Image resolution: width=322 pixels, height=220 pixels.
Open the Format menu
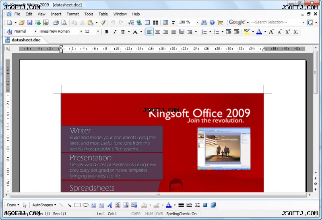click(73, 14)
